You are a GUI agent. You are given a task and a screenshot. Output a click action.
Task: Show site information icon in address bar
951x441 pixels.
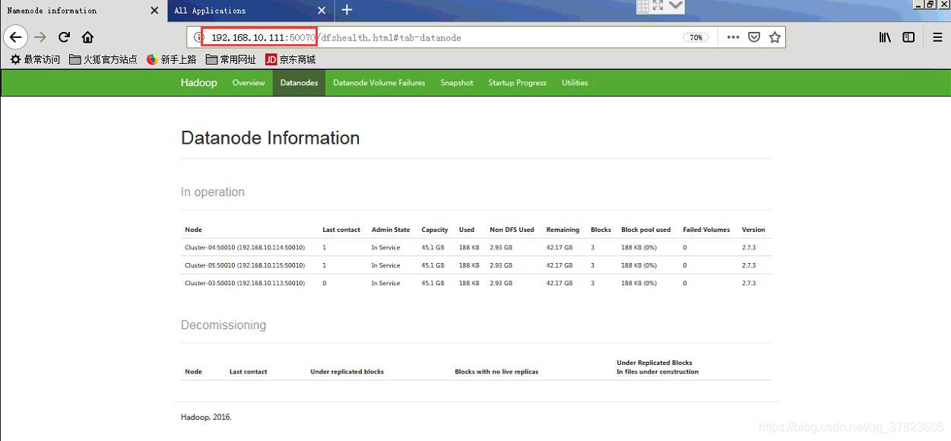(x=200, y=37)
